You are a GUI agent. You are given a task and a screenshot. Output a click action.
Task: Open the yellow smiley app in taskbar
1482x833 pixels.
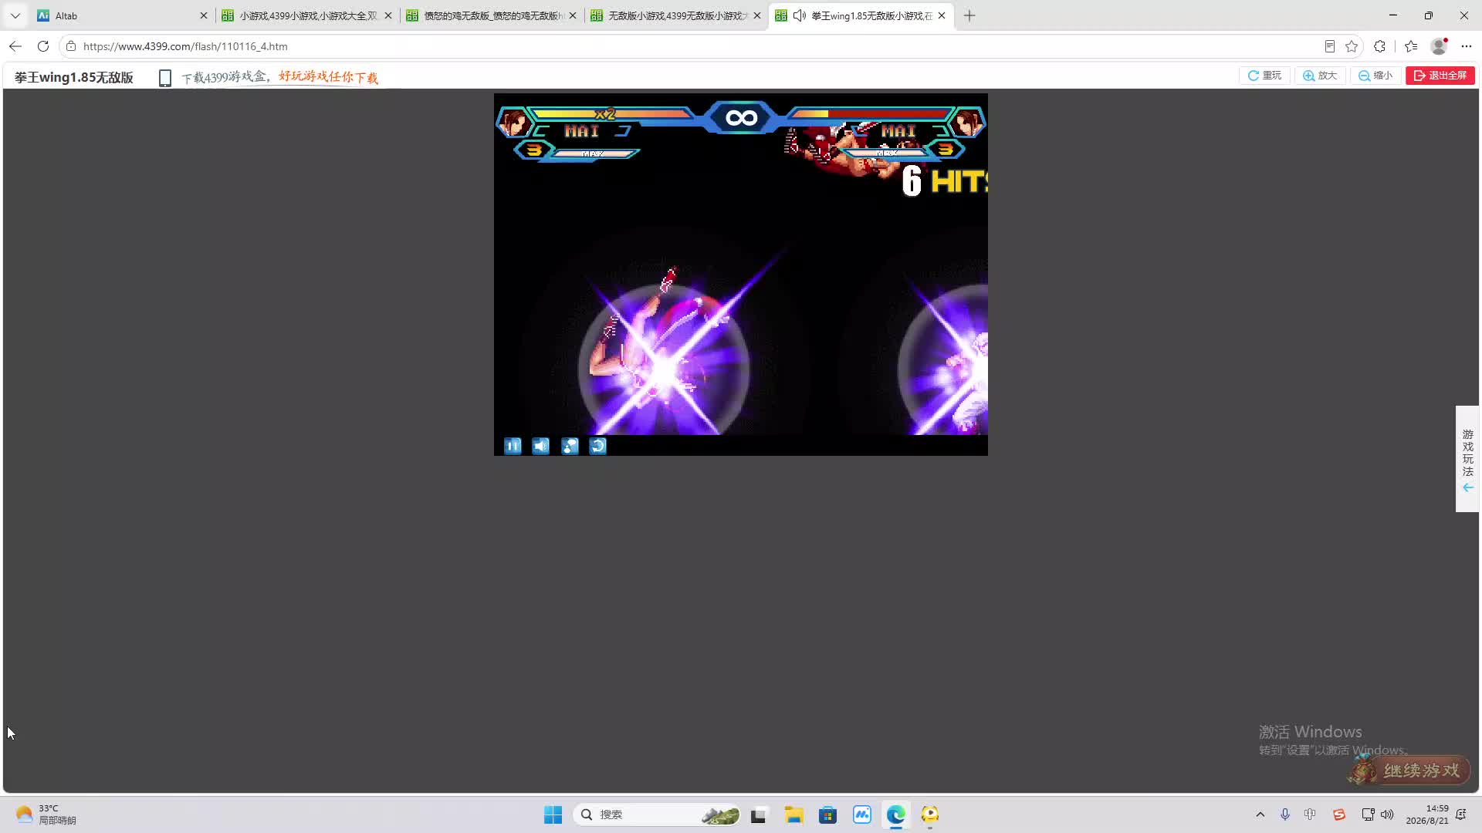[930, 814]
